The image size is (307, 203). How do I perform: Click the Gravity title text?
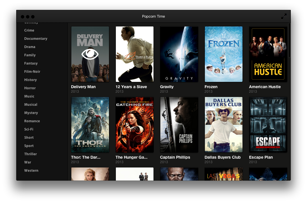click(x=167, y=87)
